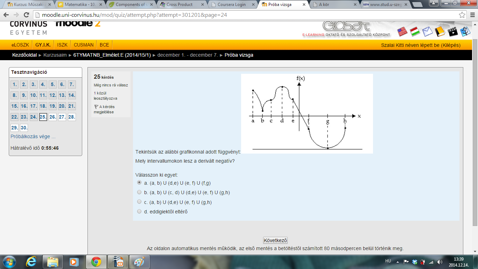
Task: Select option d. eddigiektől eltérő
Action: point(139,211)
